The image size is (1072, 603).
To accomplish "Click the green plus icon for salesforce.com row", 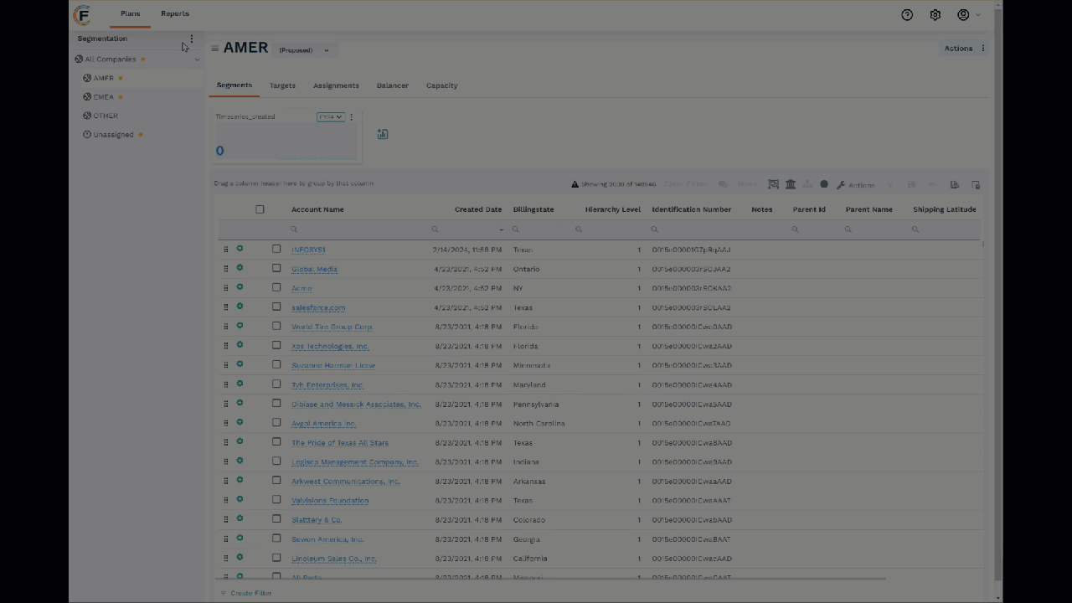I will [240, 307].
